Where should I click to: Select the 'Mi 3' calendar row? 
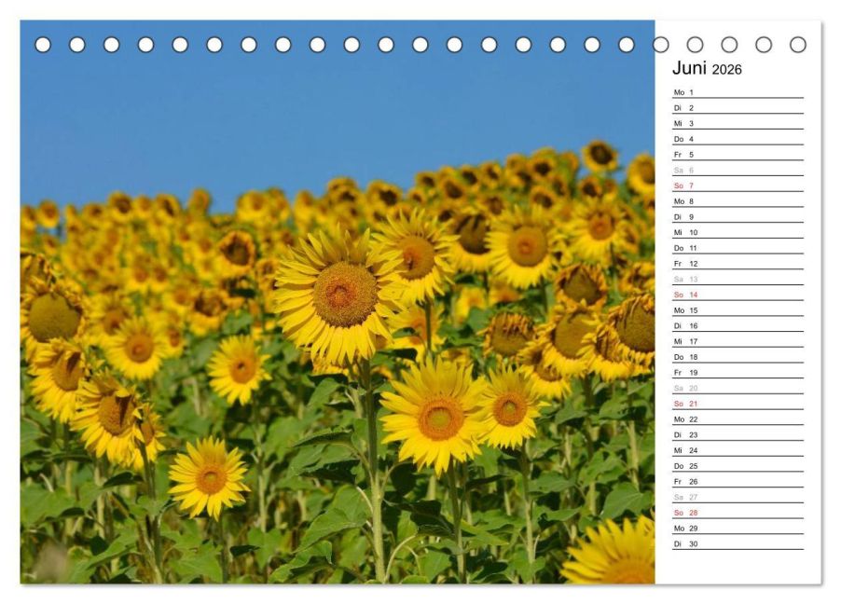click(x=738, y=123)
